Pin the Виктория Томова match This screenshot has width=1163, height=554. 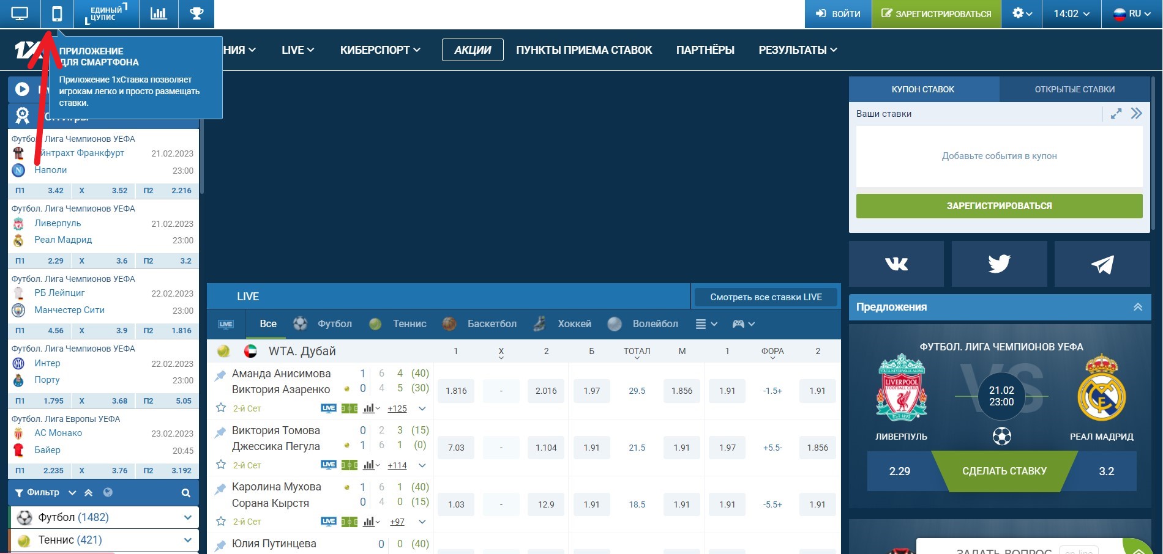[220, 432]
